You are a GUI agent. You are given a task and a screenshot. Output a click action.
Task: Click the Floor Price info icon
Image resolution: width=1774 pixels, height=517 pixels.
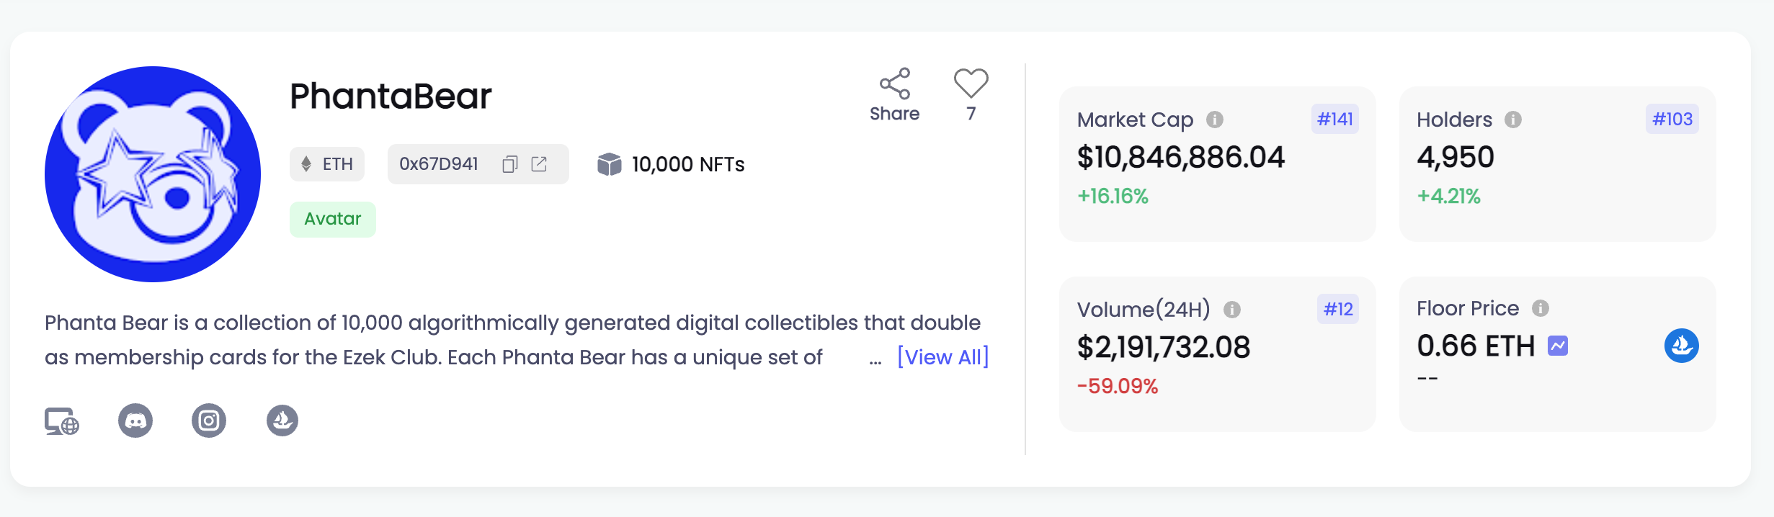click(x=1540, y=308)
